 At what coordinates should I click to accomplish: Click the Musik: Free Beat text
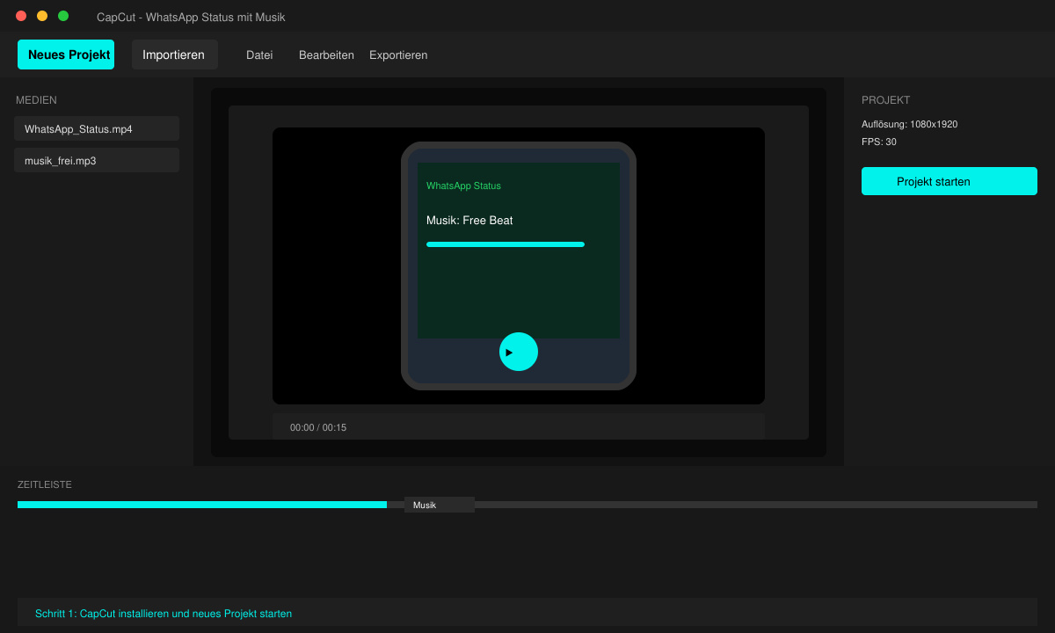click(x=469, y=220)
